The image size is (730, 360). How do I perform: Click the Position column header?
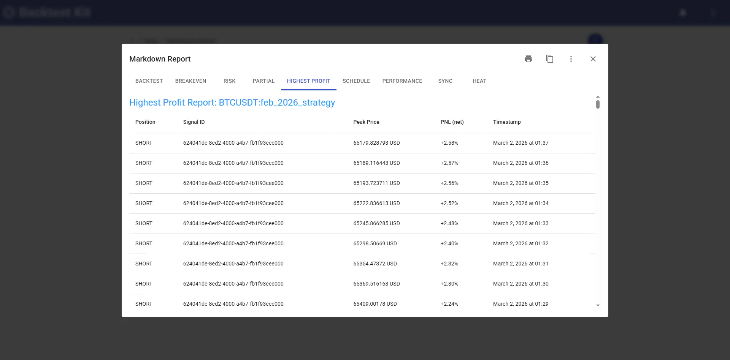click(x=145, y=122)
